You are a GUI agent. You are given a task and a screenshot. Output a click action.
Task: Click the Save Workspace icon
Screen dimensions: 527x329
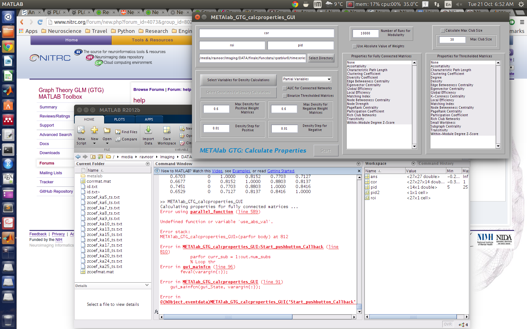pyautogui.click(x=167, y=130)
